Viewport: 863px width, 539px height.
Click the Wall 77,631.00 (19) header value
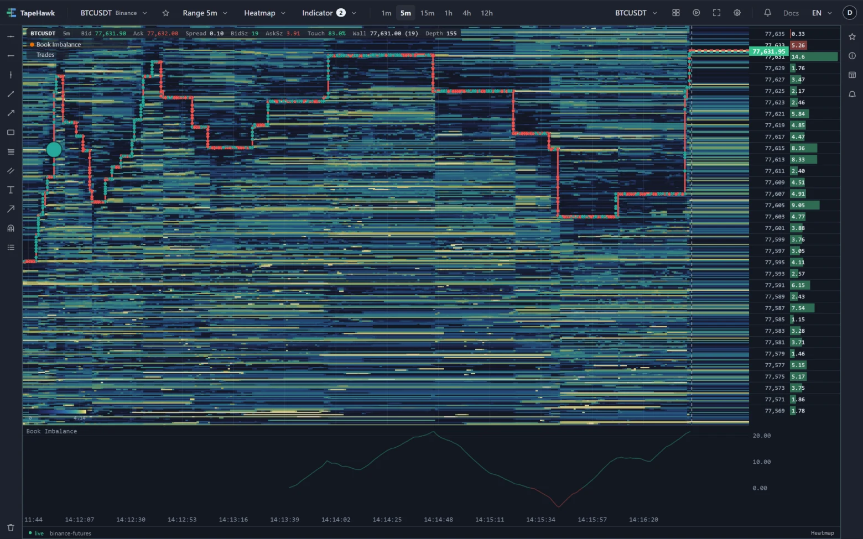click(385, 33)
